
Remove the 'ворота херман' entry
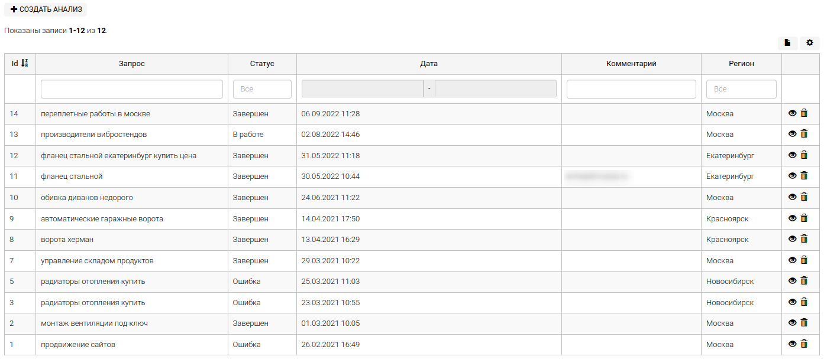click(804, 239)
